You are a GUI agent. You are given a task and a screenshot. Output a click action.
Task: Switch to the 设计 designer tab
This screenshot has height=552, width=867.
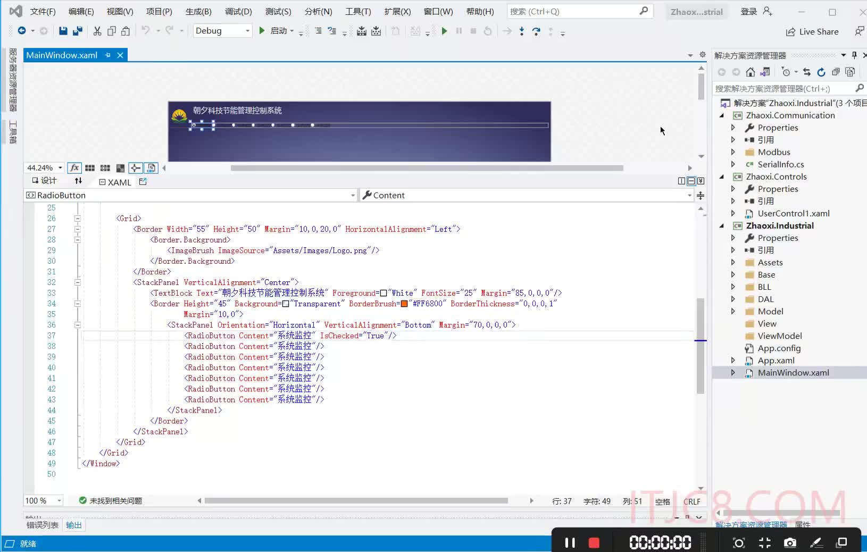(x=44, y=181)
